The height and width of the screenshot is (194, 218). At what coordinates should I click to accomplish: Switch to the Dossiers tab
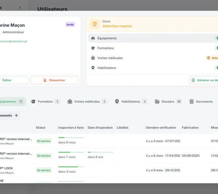click(x=168, y=101)
